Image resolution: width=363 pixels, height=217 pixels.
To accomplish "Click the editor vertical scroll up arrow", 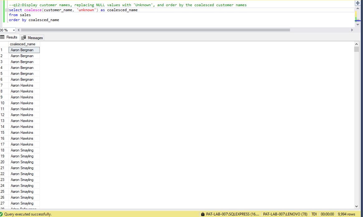I will click(x=358, y=8).
